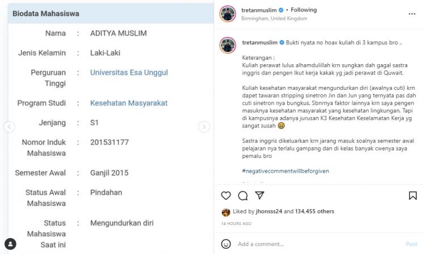The height and width of the screenshot is (254, 423).
Task: Open emoji picker smiley icon
Action: coord(226,244)
